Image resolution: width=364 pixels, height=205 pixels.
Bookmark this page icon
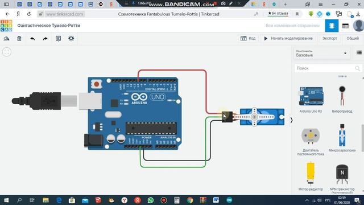297,14
